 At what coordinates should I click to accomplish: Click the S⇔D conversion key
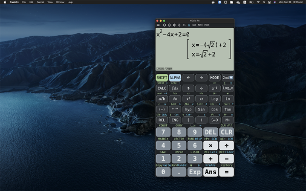[x=215, y=120]
